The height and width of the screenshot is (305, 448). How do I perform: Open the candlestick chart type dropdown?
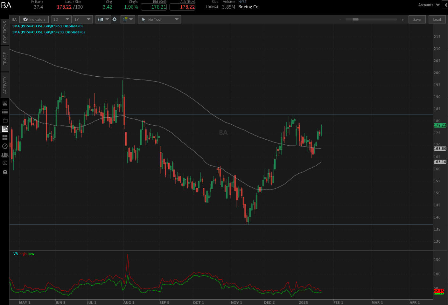[x=103, y=19]
